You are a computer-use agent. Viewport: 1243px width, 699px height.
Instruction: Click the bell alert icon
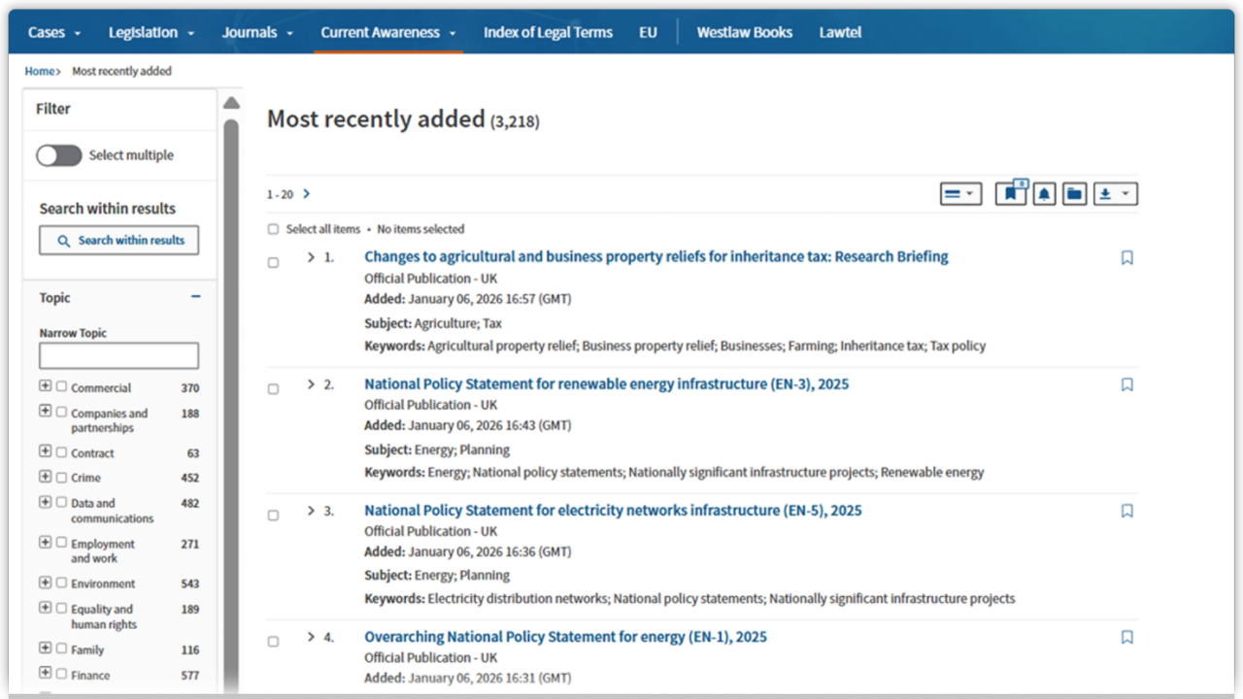coord(1043,193)
